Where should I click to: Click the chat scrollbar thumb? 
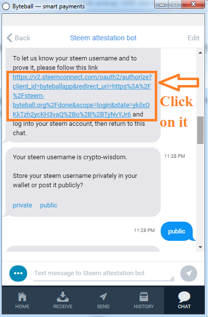[x=200, y=130]
